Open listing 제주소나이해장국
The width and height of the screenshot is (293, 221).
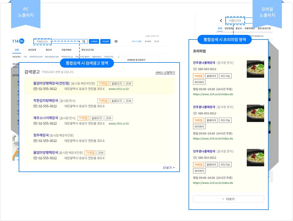pyautogui.click(x=46, y=118)
